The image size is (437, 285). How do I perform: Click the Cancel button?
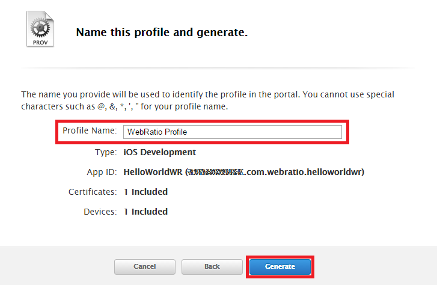(x=145, y=267)
